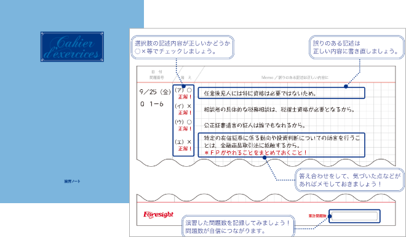Click the 演習した問題数を記録 callout bubble

coord(237,227)
